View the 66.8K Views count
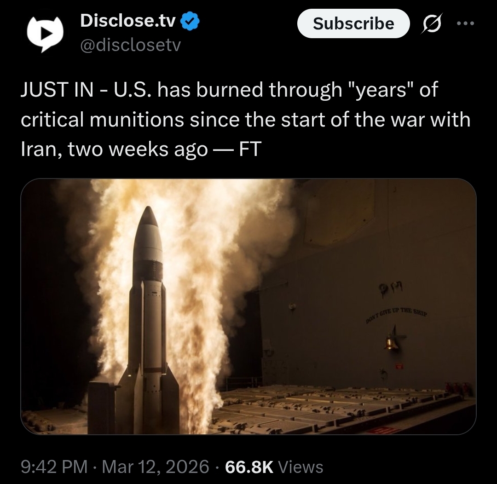497x484 pixels. pos(274,467)
